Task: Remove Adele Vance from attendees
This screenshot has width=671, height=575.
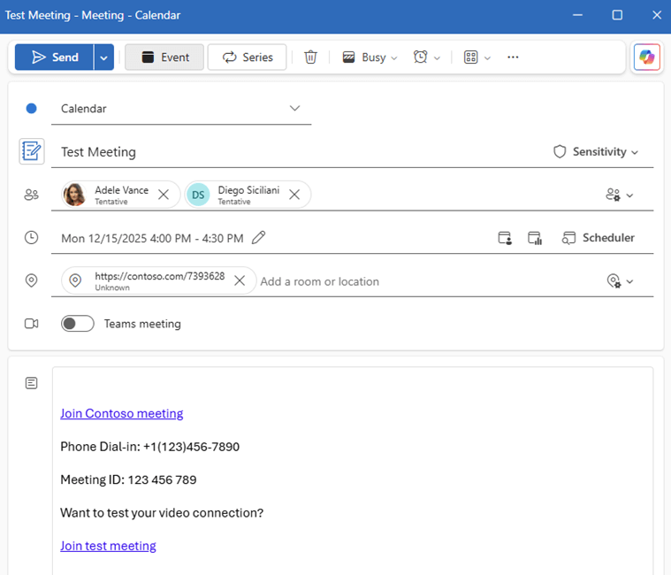Action: tap(163, 195)
